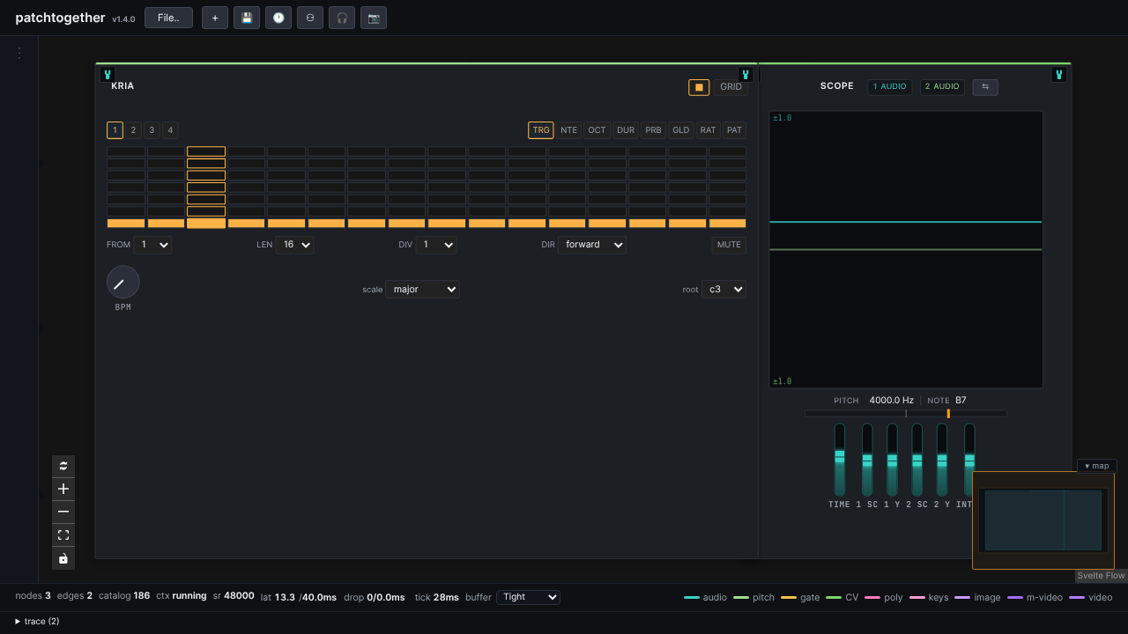Click the 1 SC slider in SCOPE

tap(867, 460)
